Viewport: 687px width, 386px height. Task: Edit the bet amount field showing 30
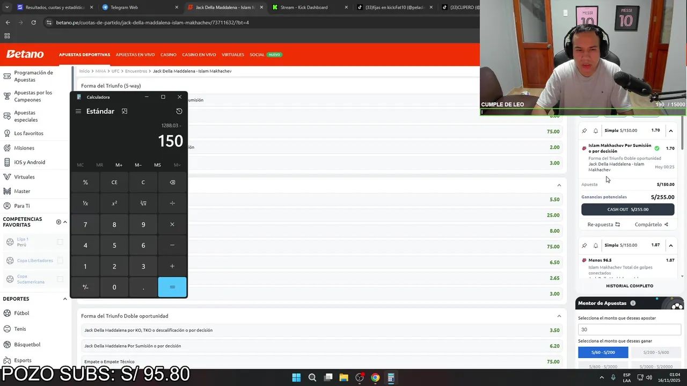629,330
